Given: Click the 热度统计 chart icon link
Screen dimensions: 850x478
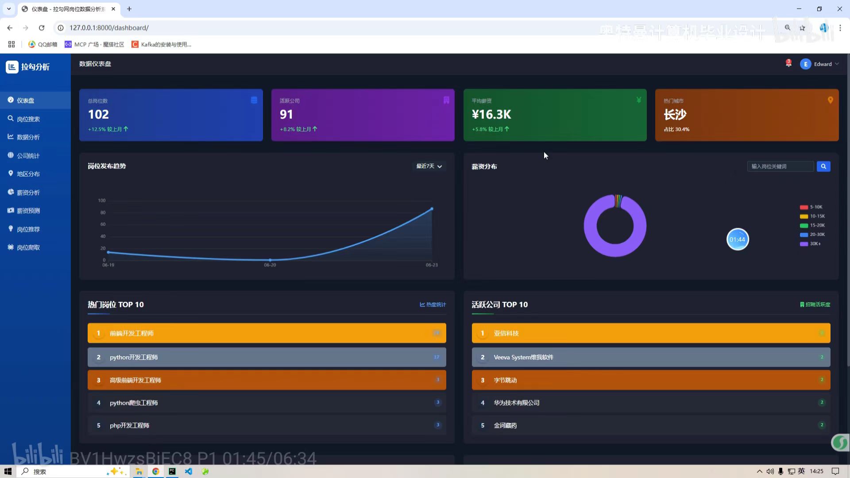Looking at the screenshot, I should (x=433, y=305).
